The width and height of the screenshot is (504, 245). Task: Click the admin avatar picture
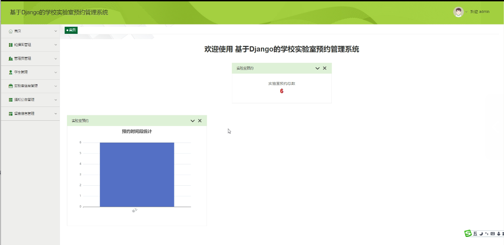coord(459,12)
